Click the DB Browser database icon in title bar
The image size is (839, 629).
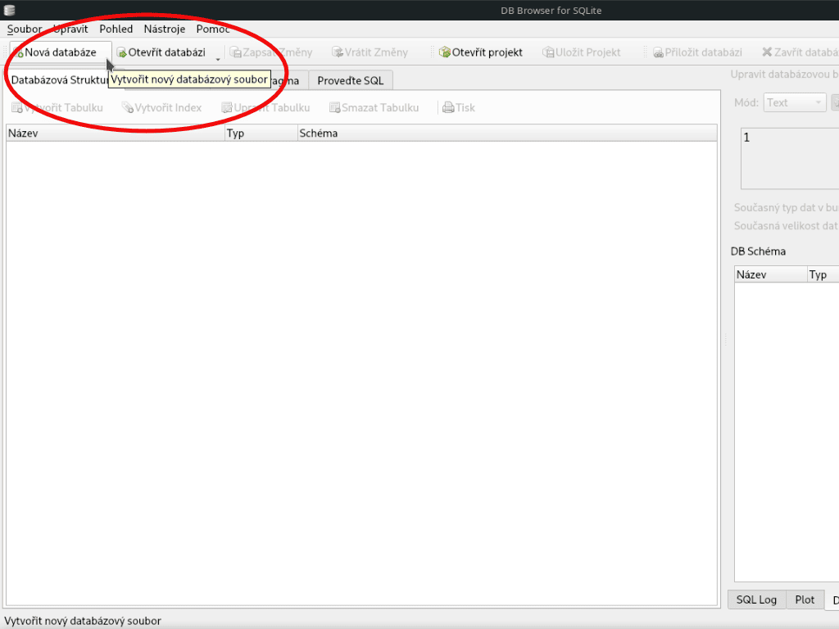(x=9, y=10)
